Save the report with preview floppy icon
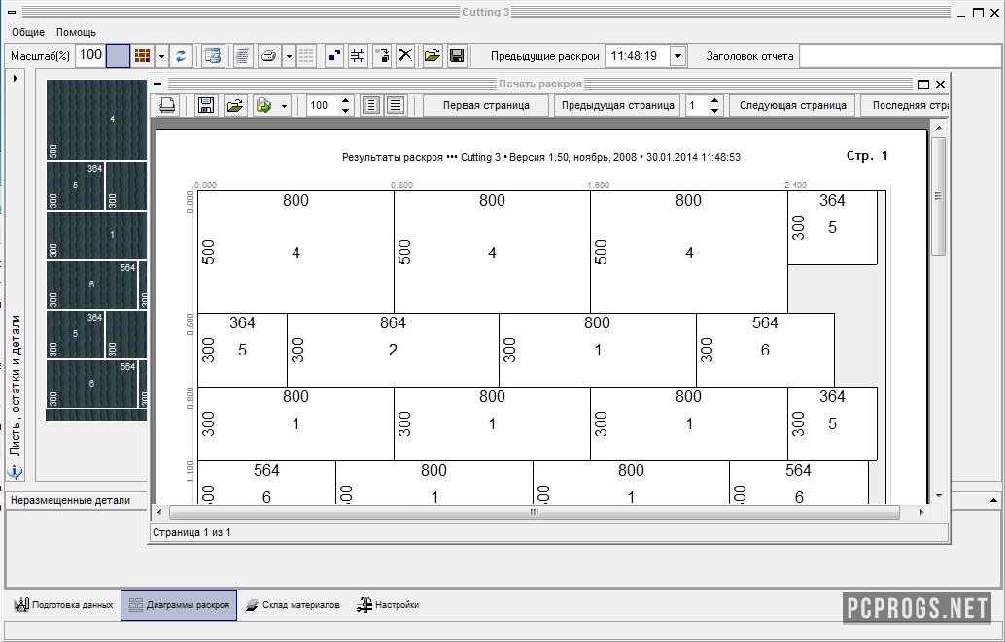The image size is (1005, 642). point(205,105)
